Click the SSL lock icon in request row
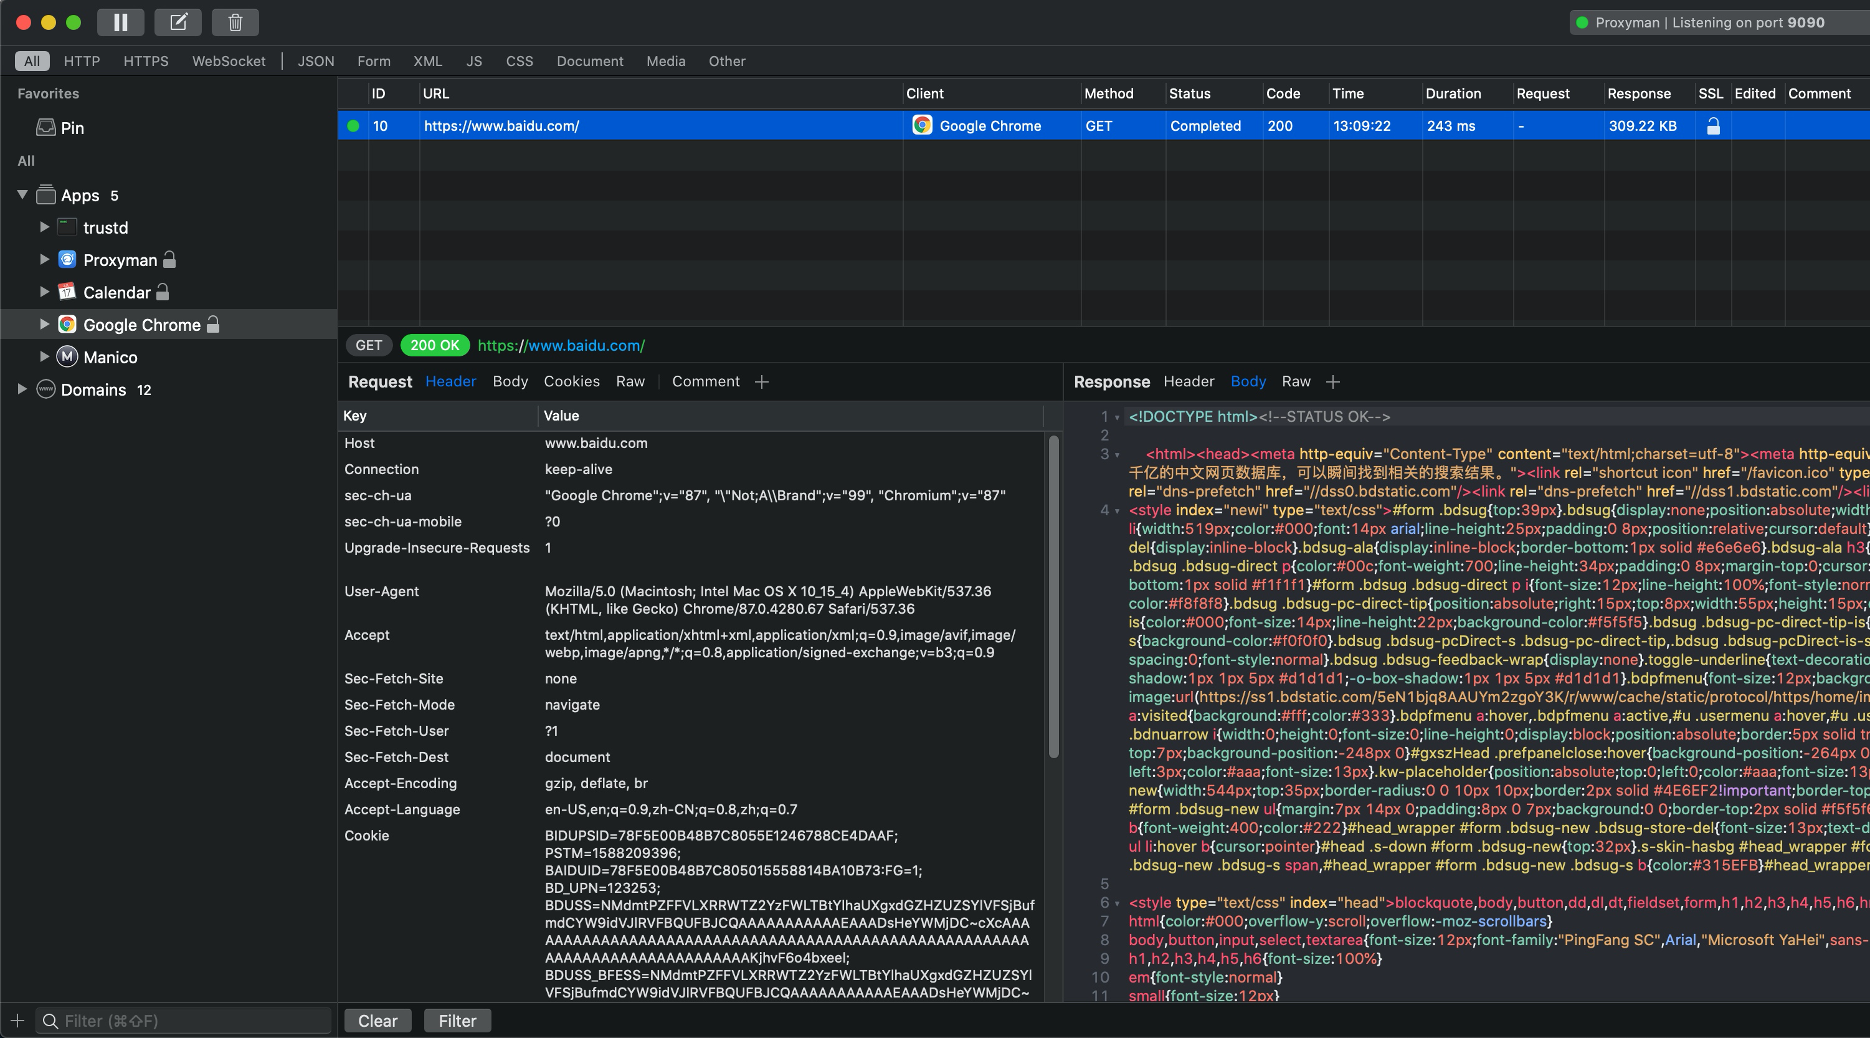Screen dimensions: 1870x1038 (x=1713, y=126)
